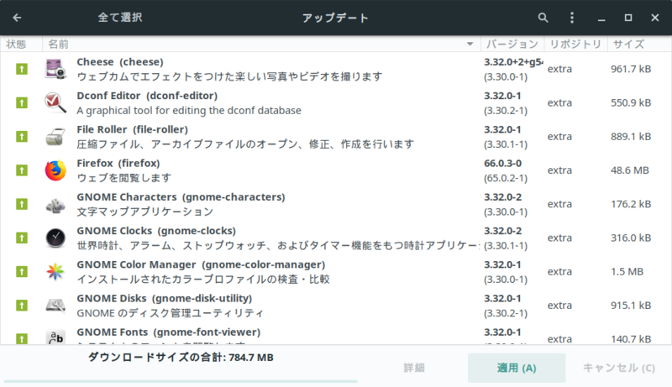Image resolution: width=672 pixels, height=387 pixels.
Task: Click extra repository cell for Cheese
Action: [x=559, y=69]
